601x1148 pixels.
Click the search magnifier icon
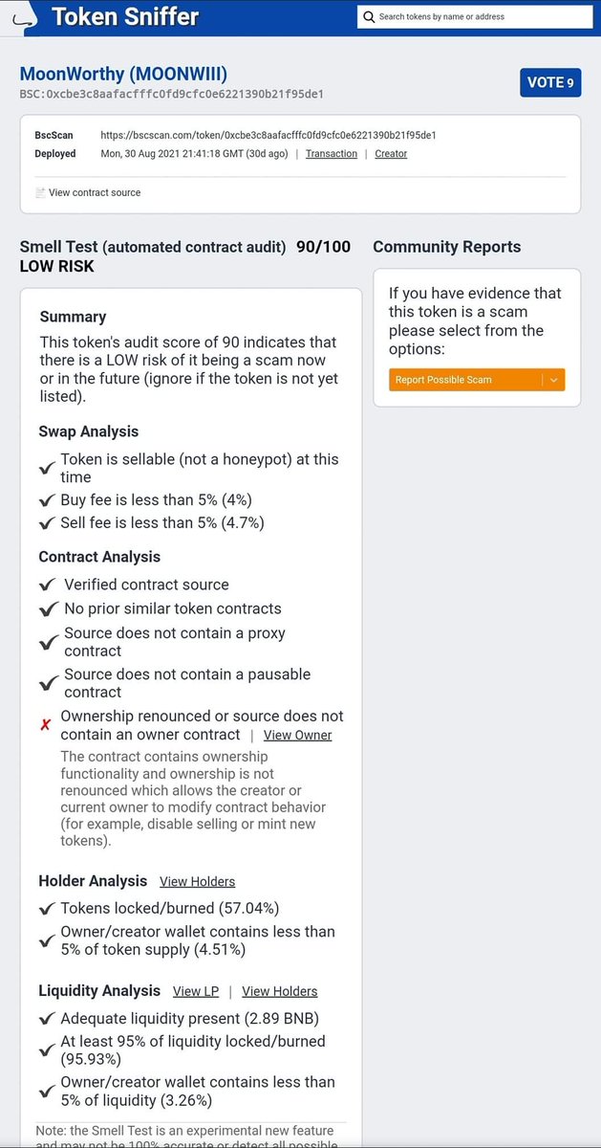pyautogui.click(x=369, y=16)
